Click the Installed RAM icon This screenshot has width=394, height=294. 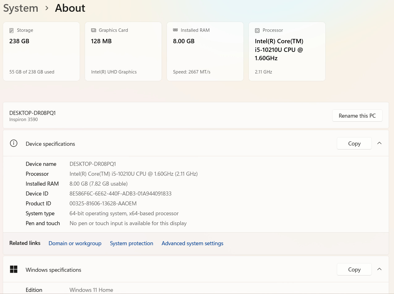[x=175, y=30]
